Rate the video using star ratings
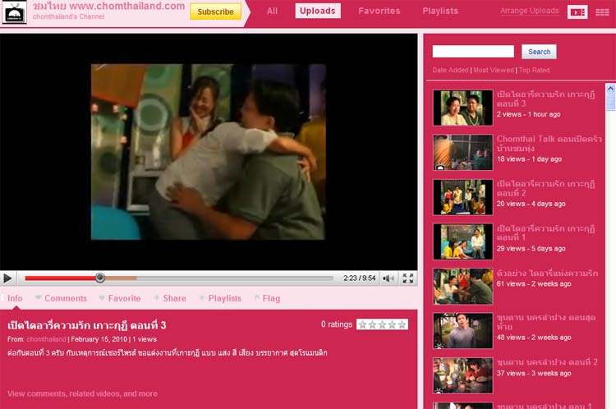The width and height of the screenshot is (616, 409). click(382, 324)
